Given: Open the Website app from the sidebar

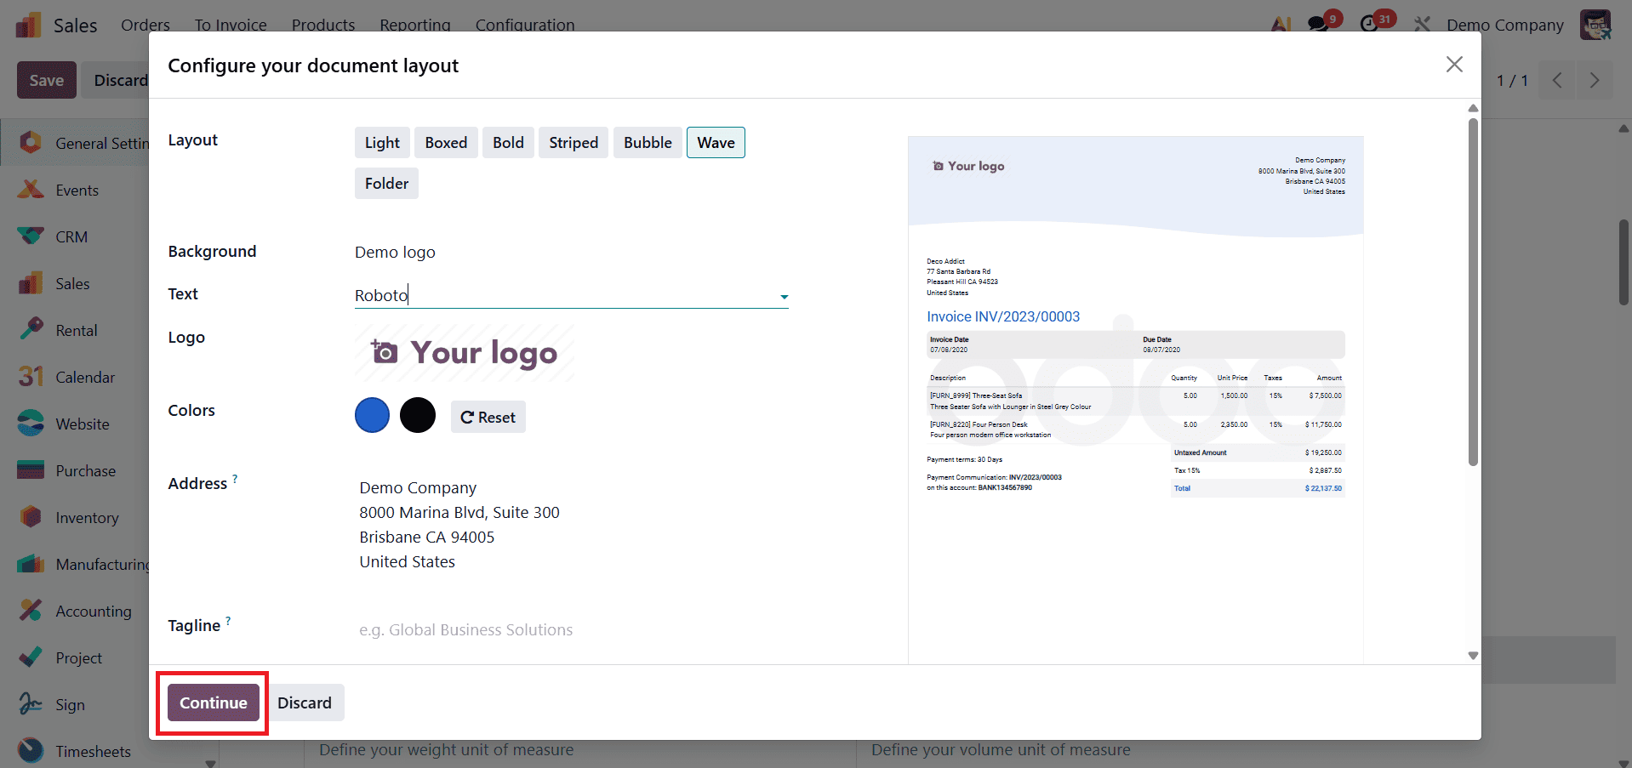Looking at the screenshot, I should point(82,423).
